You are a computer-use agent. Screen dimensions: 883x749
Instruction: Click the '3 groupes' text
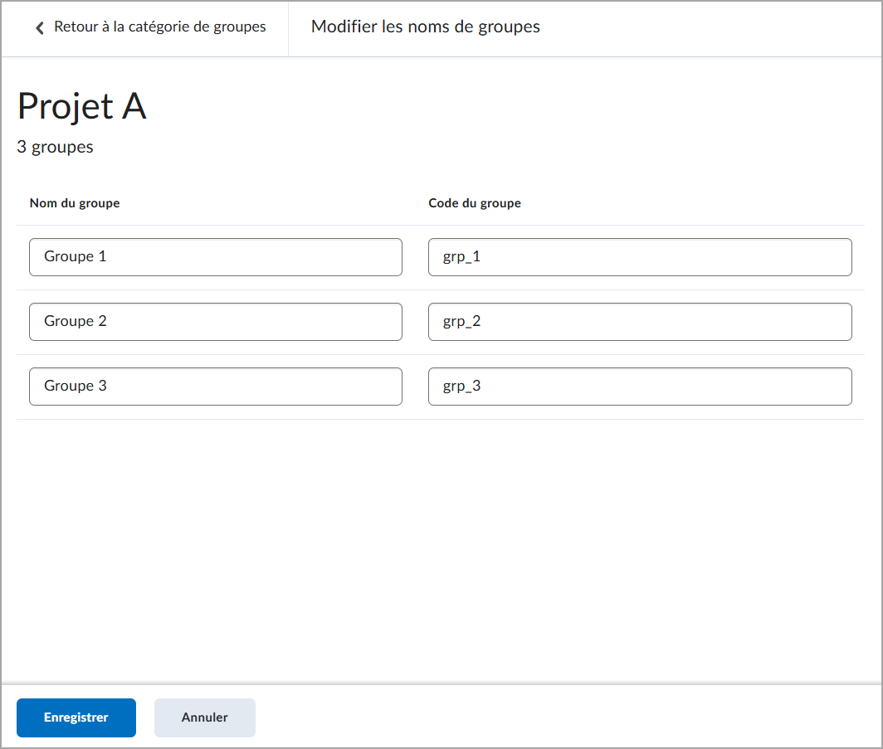[x=55, y=147]
